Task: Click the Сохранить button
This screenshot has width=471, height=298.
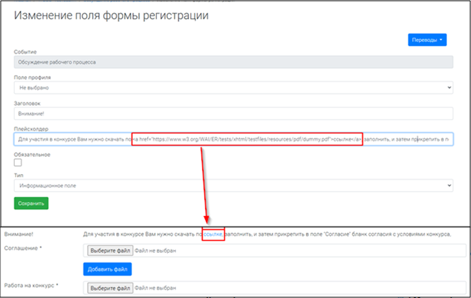Action: pos(31,203)
